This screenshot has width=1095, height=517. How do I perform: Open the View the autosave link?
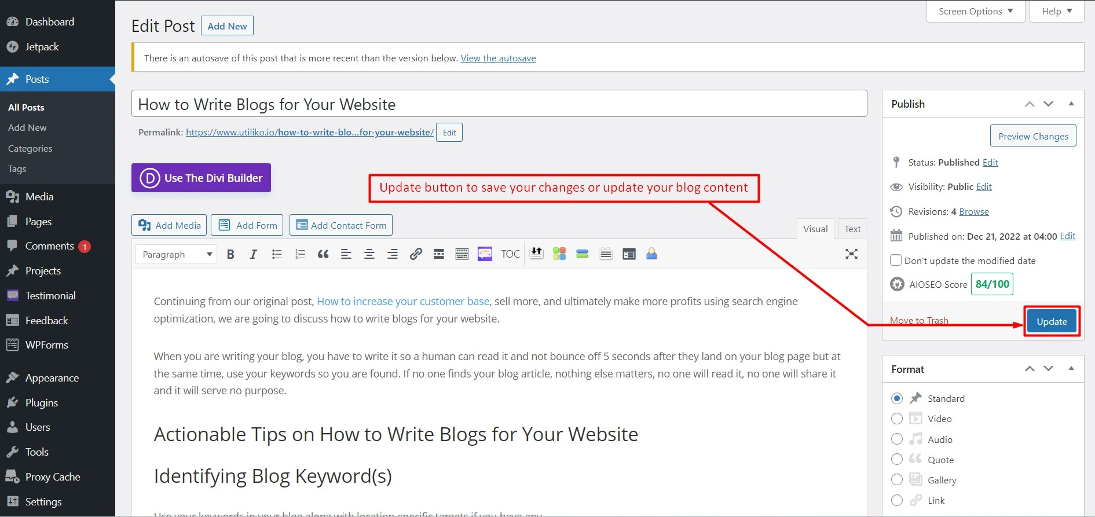pos(498,58)
